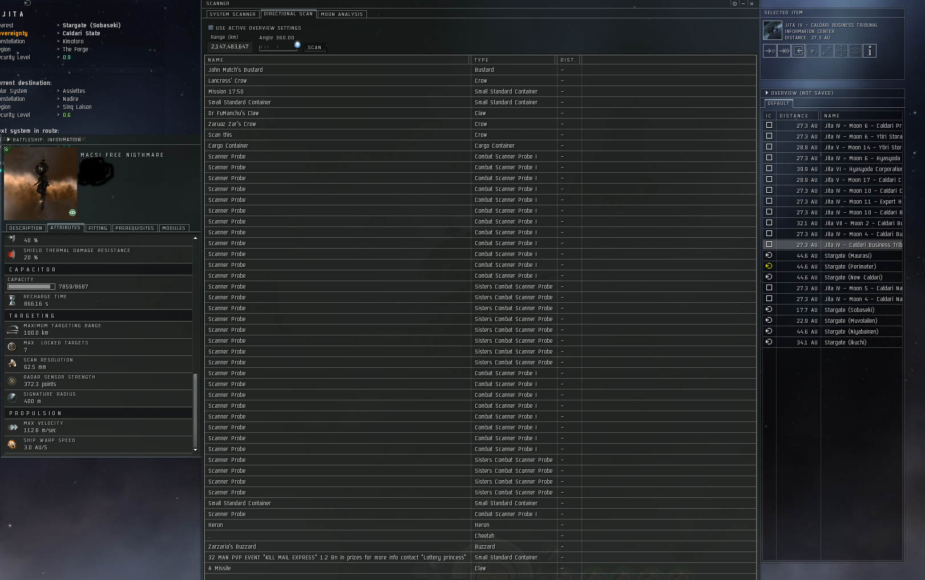Select the "32 MAN PVP EVENT" container row
Screen dimensions: 925x580
pos(480,557)
